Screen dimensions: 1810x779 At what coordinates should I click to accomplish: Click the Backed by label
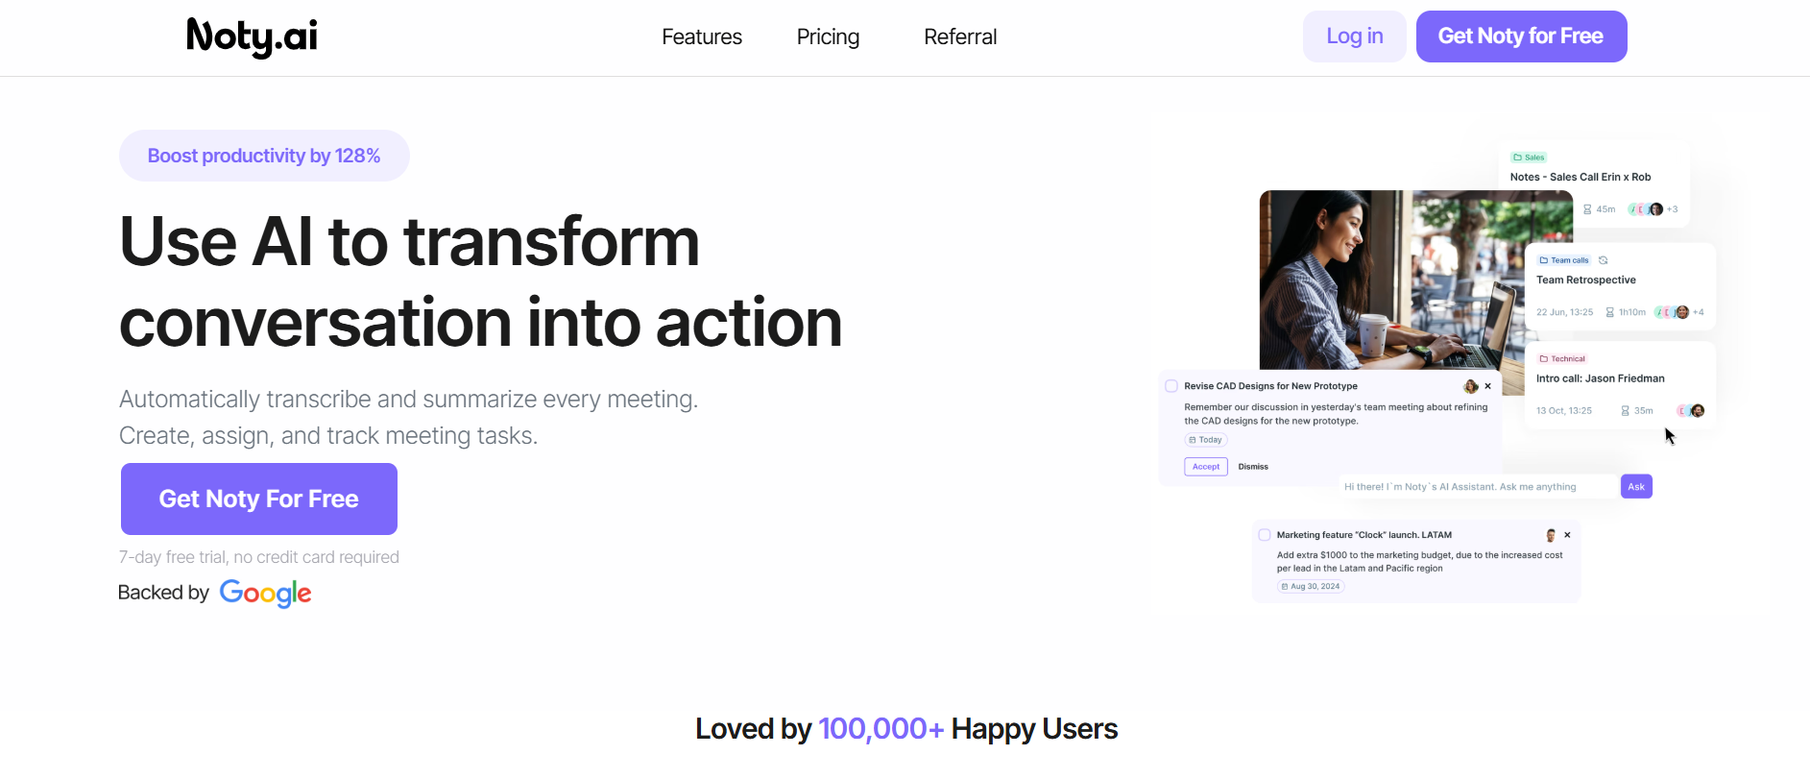(x=163, y=593)
